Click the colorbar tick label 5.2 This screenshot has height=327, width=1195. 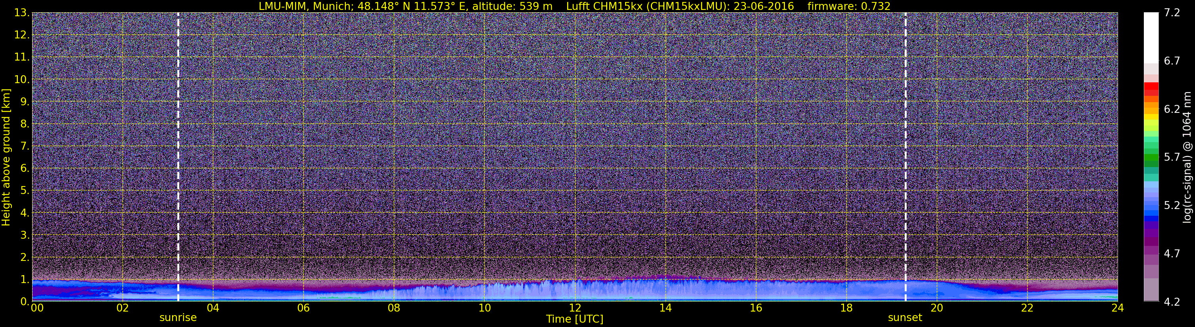1172,205
